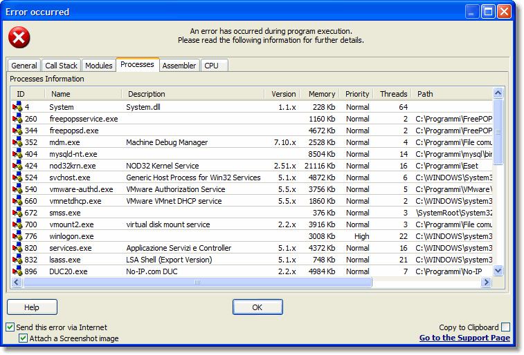
Task: Maximize the Error occurred window
Action: pyautogui.click(x=488, y=12)
